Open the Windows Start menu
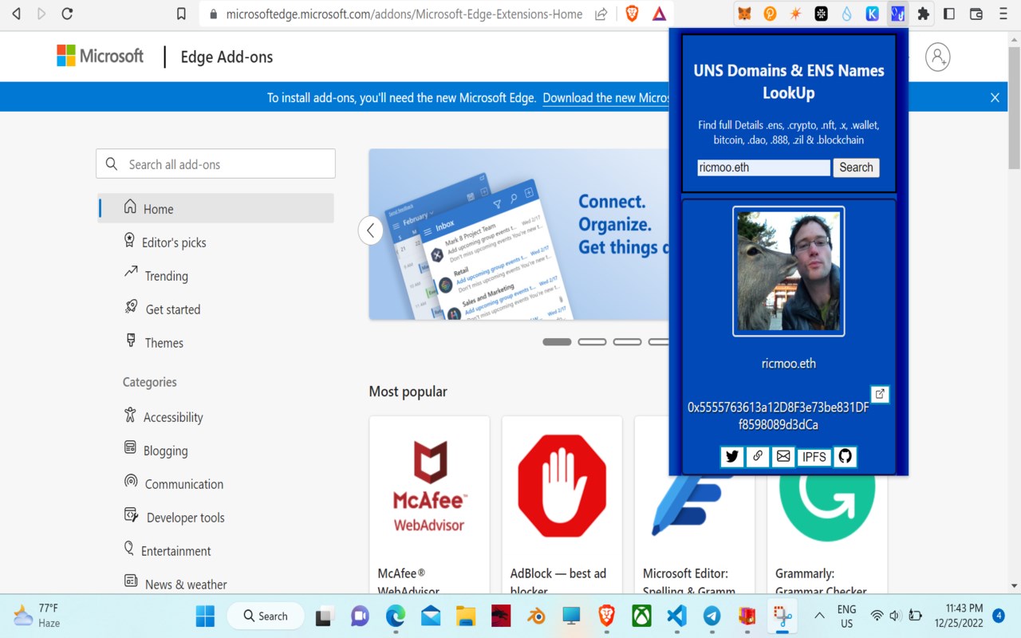Viewport: 1021px width, 638px height. (x=205, y=616)
